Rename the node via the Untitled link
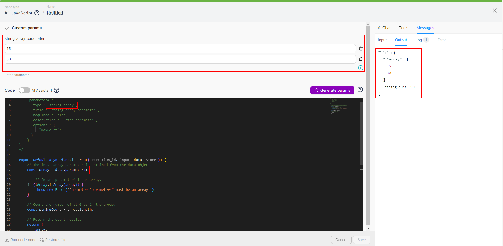 [55, 13]
